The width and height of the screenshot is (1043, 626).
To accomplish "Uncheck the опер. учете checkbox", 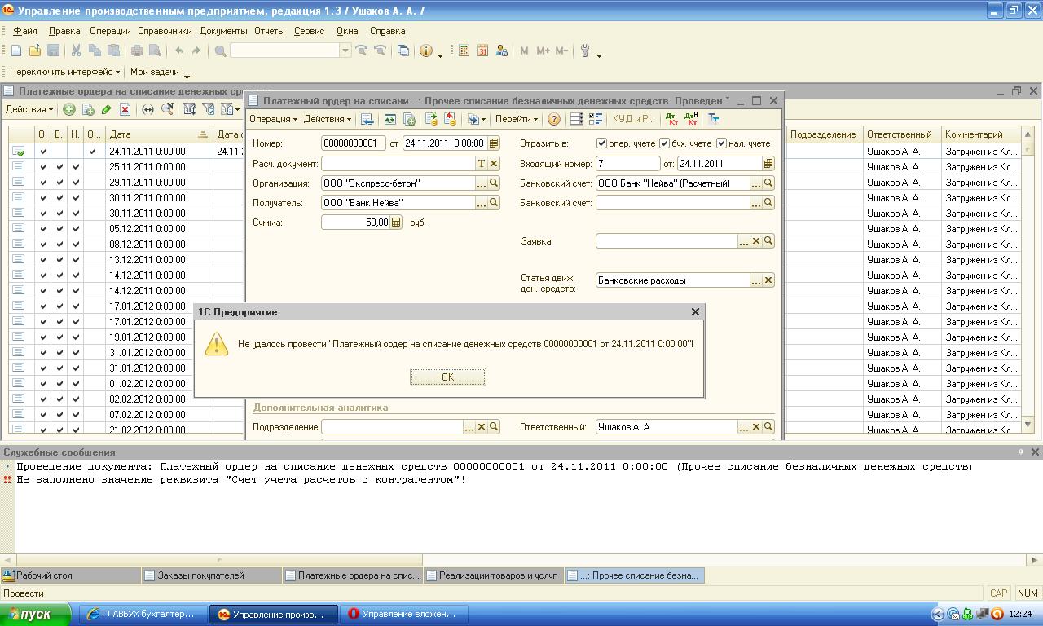I will [x=601, y=143].
